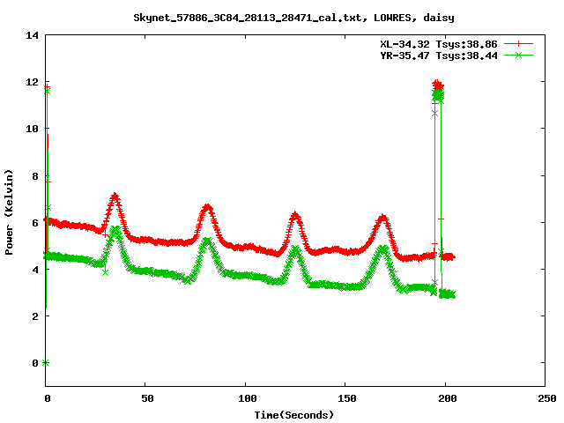Click x-axis tick label 50
Screen dimensions: 564x423
click(147, 398)
